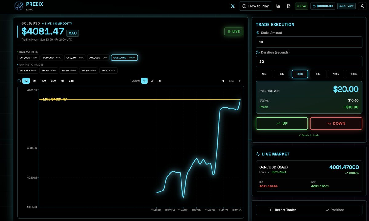Open the bar chart stats icon
Viewport: 369px width, 221px height.
click(278, 6)
